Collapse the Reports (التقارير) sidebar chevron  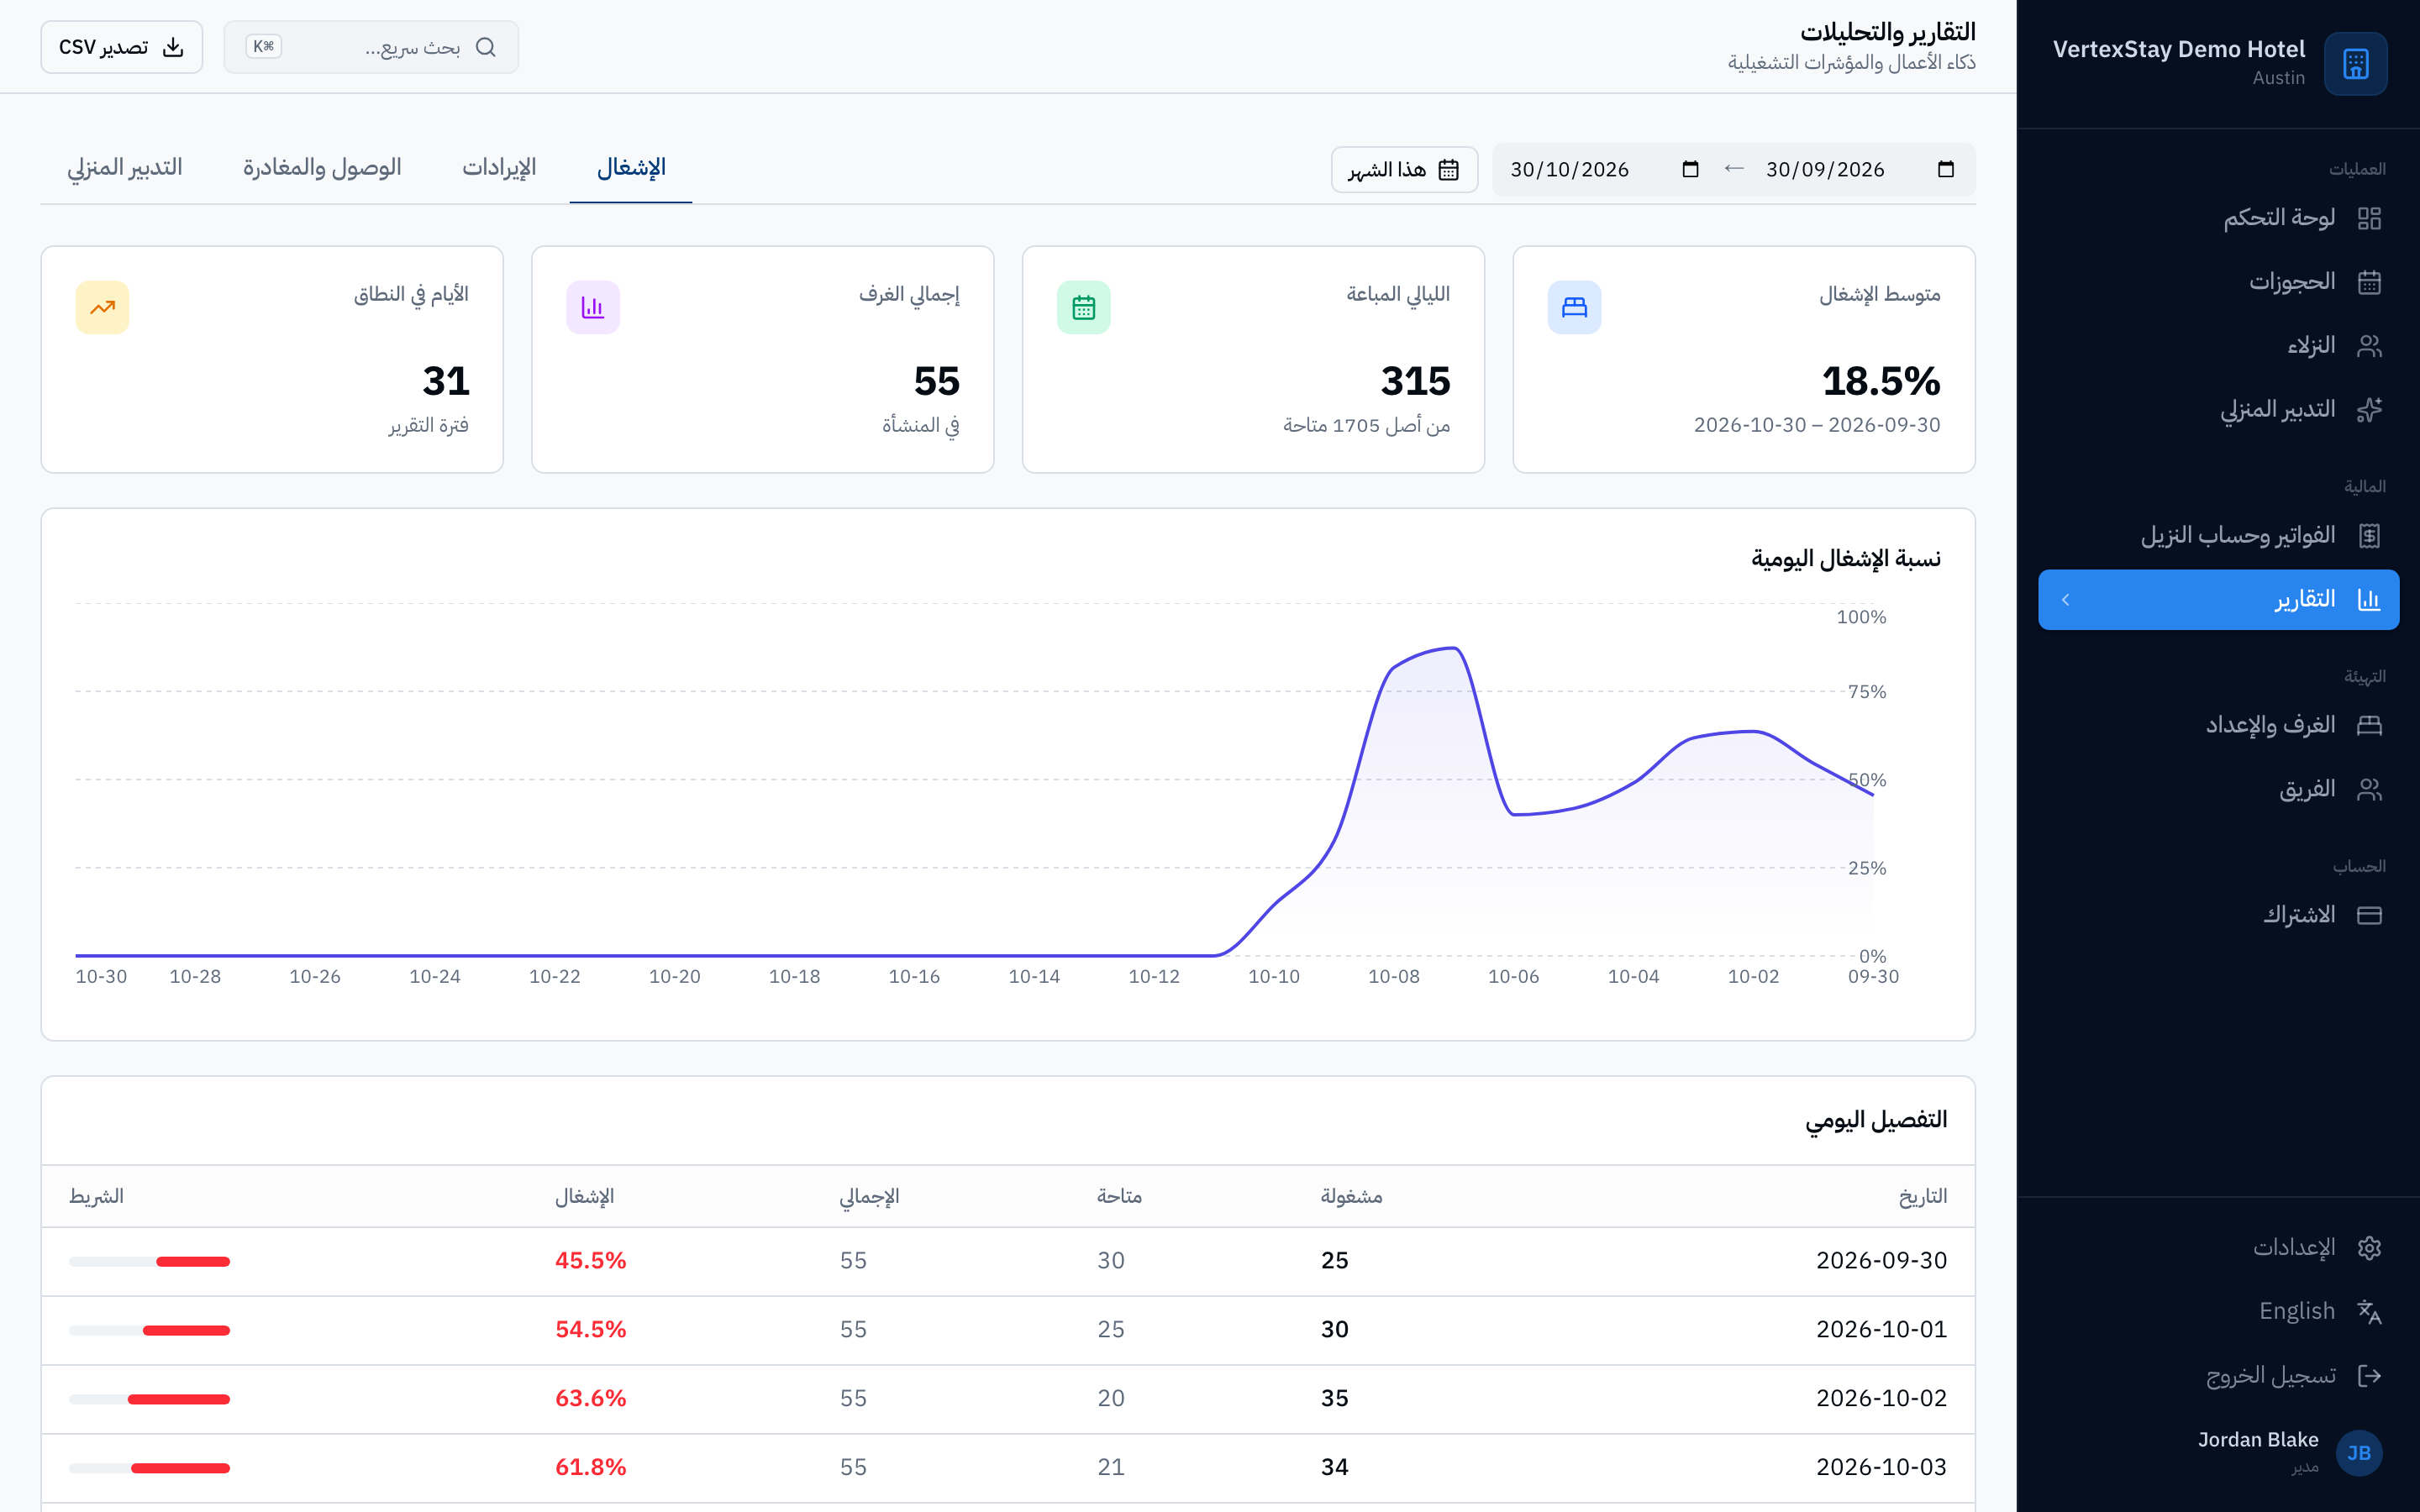2065,599
